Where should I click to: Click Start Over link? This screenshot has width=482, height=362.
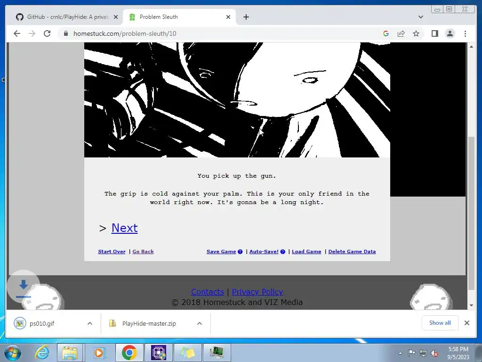coord(112,252)
